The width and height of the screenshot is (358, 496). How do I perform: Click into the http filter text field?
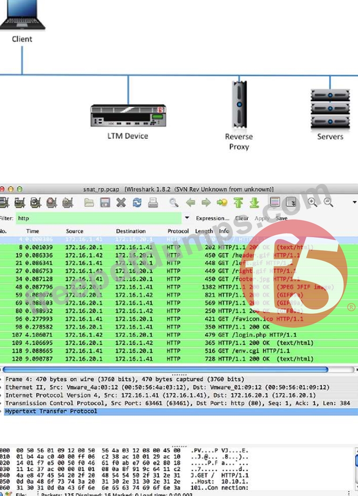point(98,218)
